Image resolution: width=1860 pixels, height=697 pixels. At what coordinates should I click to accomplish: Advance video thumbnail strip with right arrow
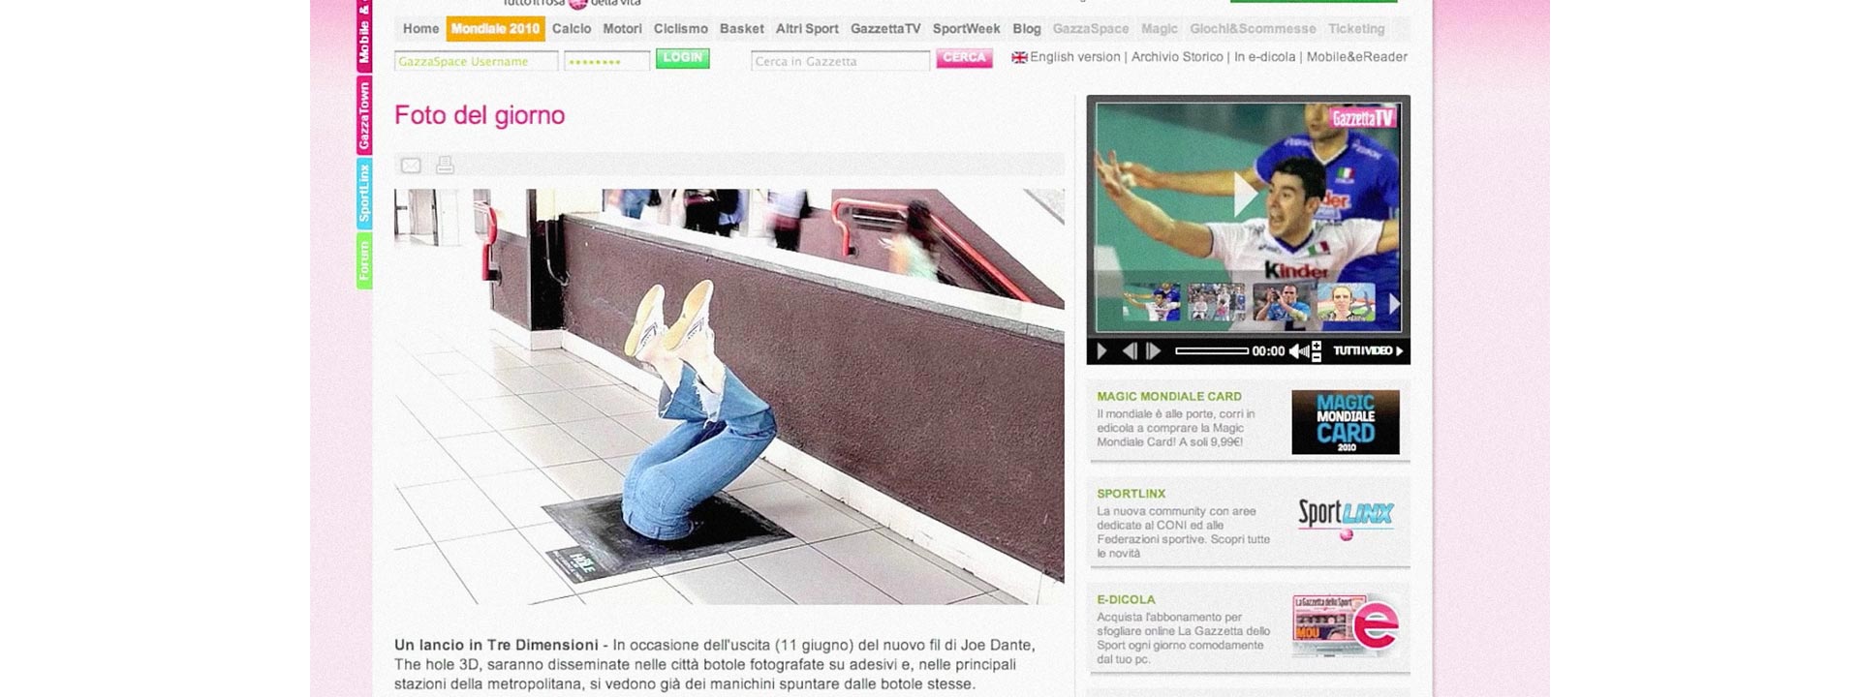point(1394,303)
